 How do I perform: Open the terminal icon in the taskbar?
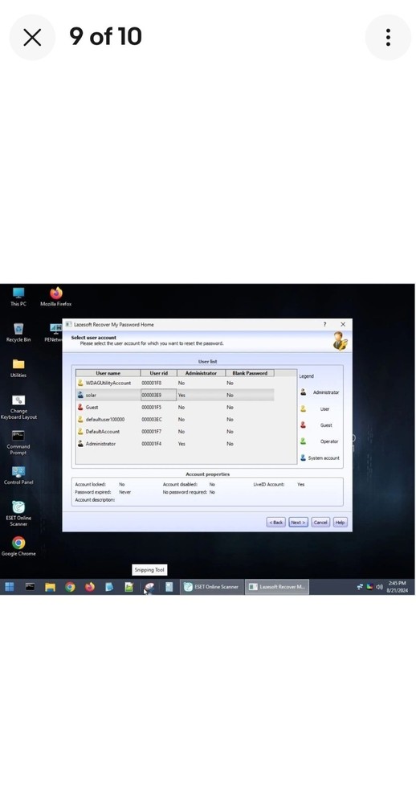tap(31, 587)
